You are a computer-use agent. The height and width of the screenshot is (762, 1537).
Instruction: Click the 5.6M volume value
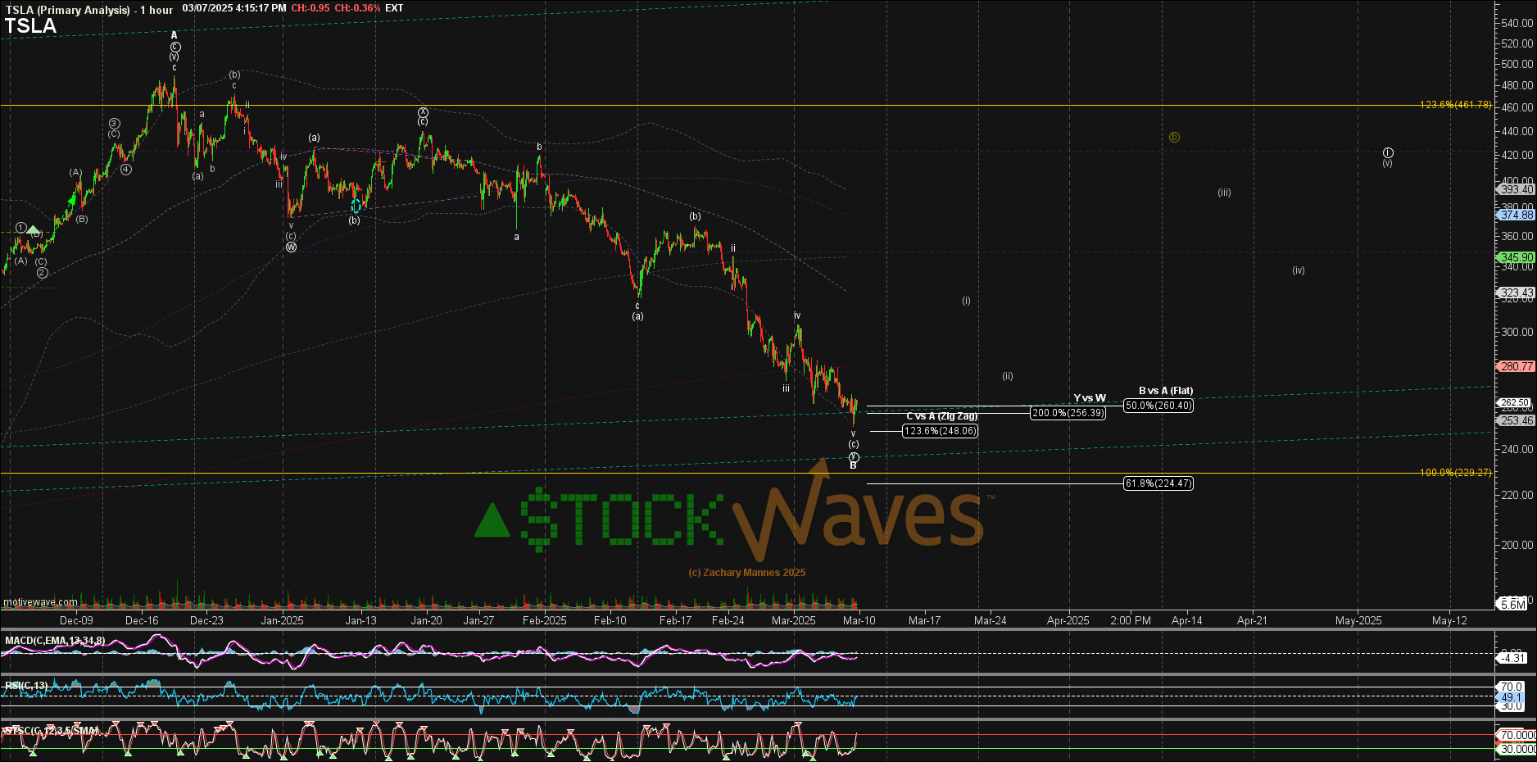coord(1512,605)
